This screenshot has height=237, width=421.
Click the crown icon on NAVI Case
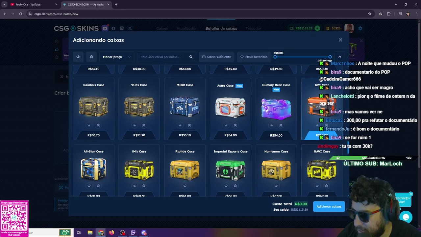317,186
